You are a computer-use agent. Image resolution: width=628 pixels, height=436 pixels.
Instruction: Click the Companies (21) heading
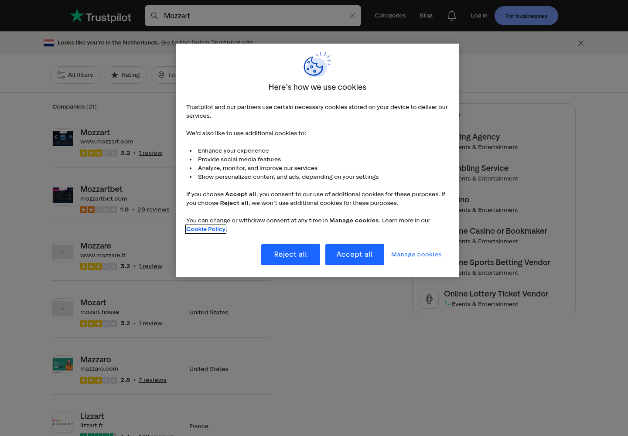coord(75,107)
